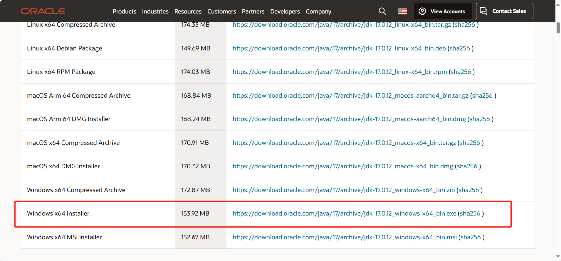Select 'macOS Arm 64 DMG Installer' text
561x261 pixels.
coord(69,119)
